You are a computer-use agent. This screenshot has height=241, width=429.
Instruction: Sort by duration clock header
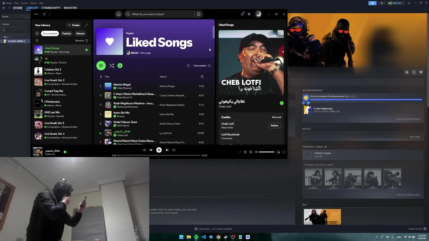pyautogui.click(x=202, y=77)
